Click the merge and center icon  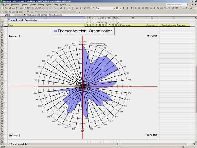pos(147,8)
